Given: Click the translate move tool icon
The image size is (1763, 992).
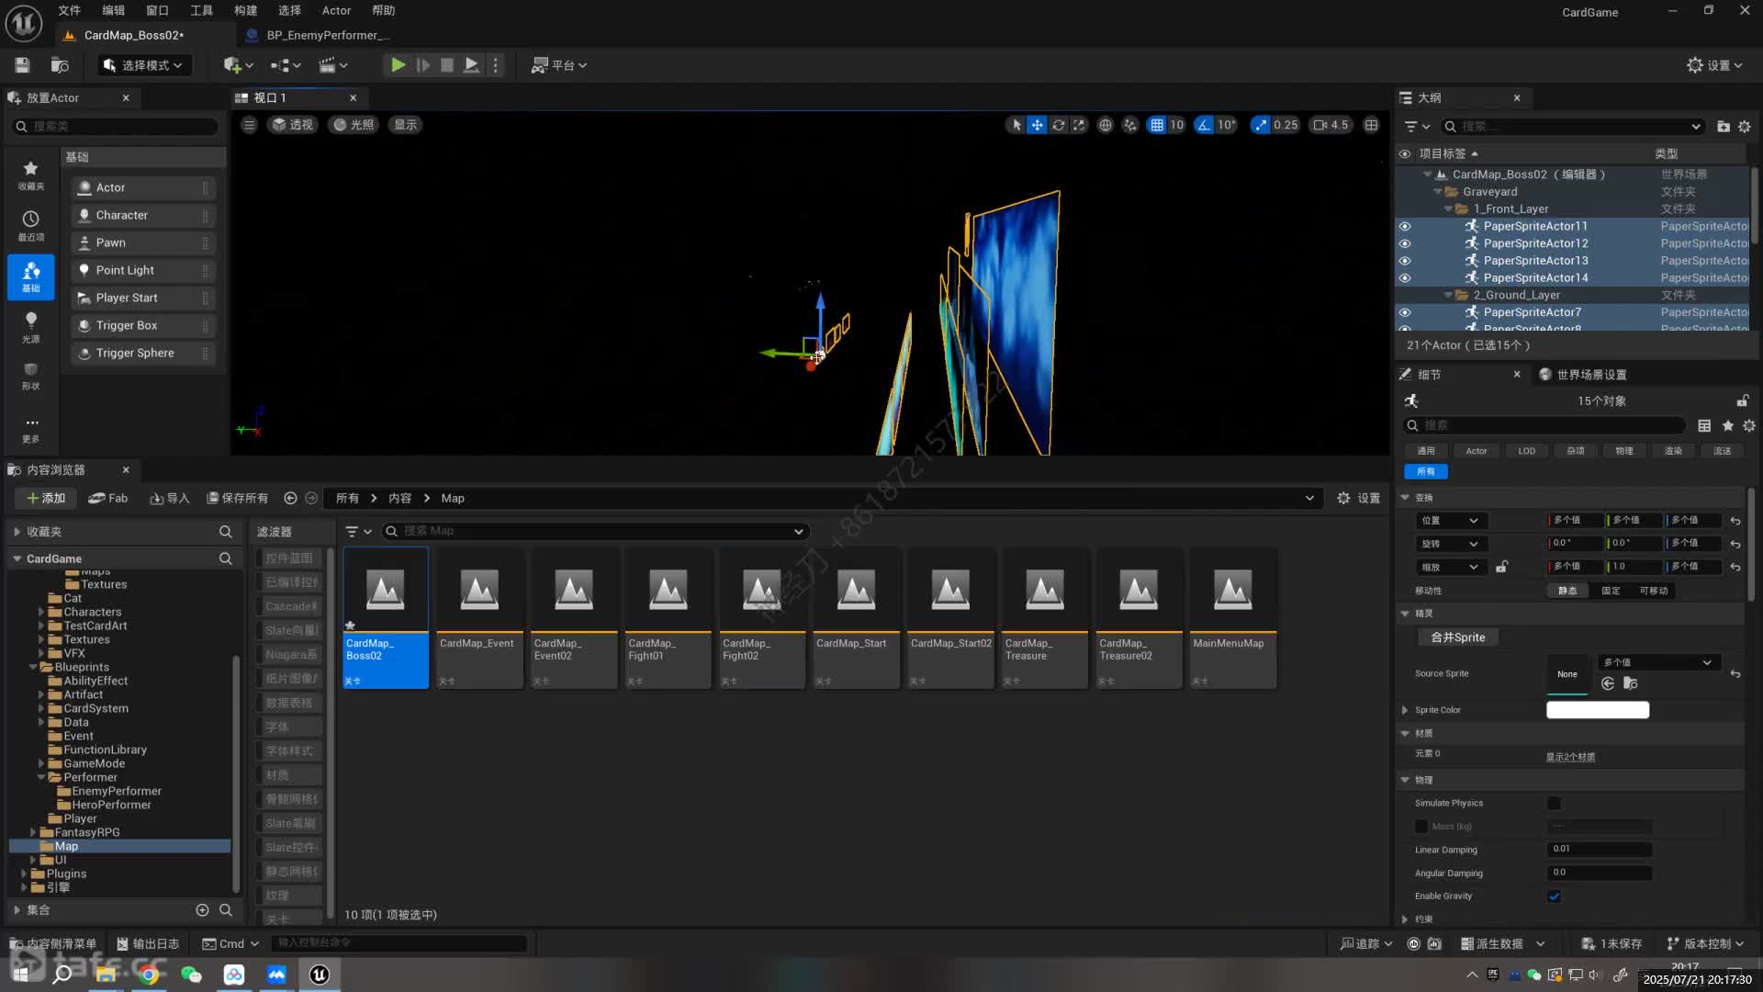Looking at the screenshot, I should [1037, 125].
